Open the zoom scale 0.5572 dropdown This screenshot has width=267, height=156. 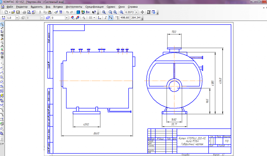pyautogui.click(x=136, y=12)
